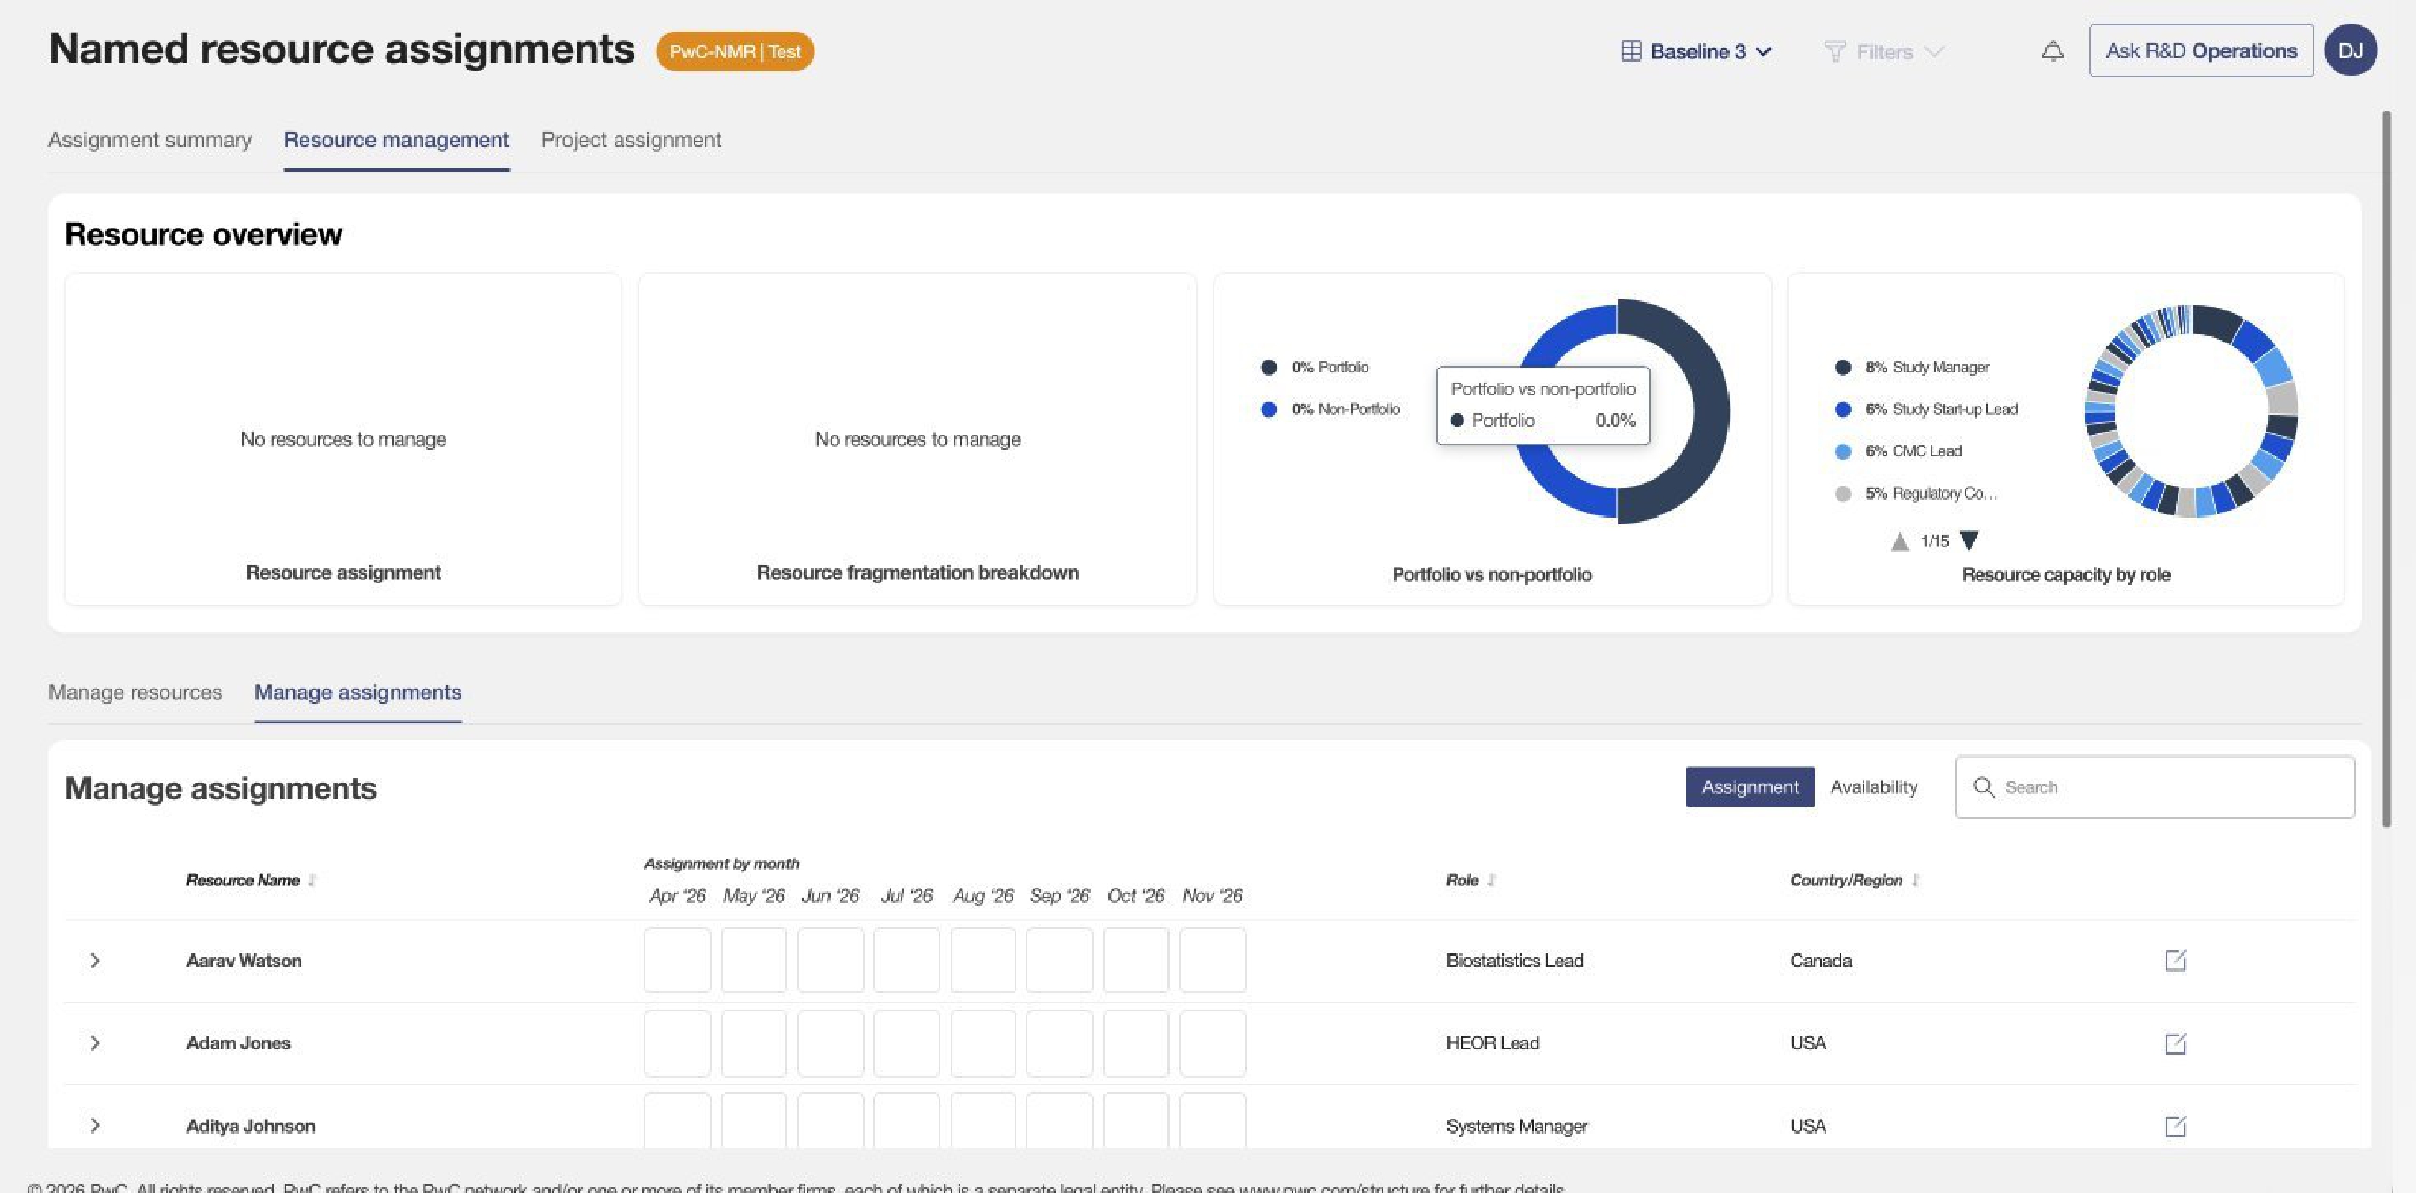The width and height of the screenshot is (2418, 1193).
Task: Click the Filters funnel icon
Action: pos(1834,51)
